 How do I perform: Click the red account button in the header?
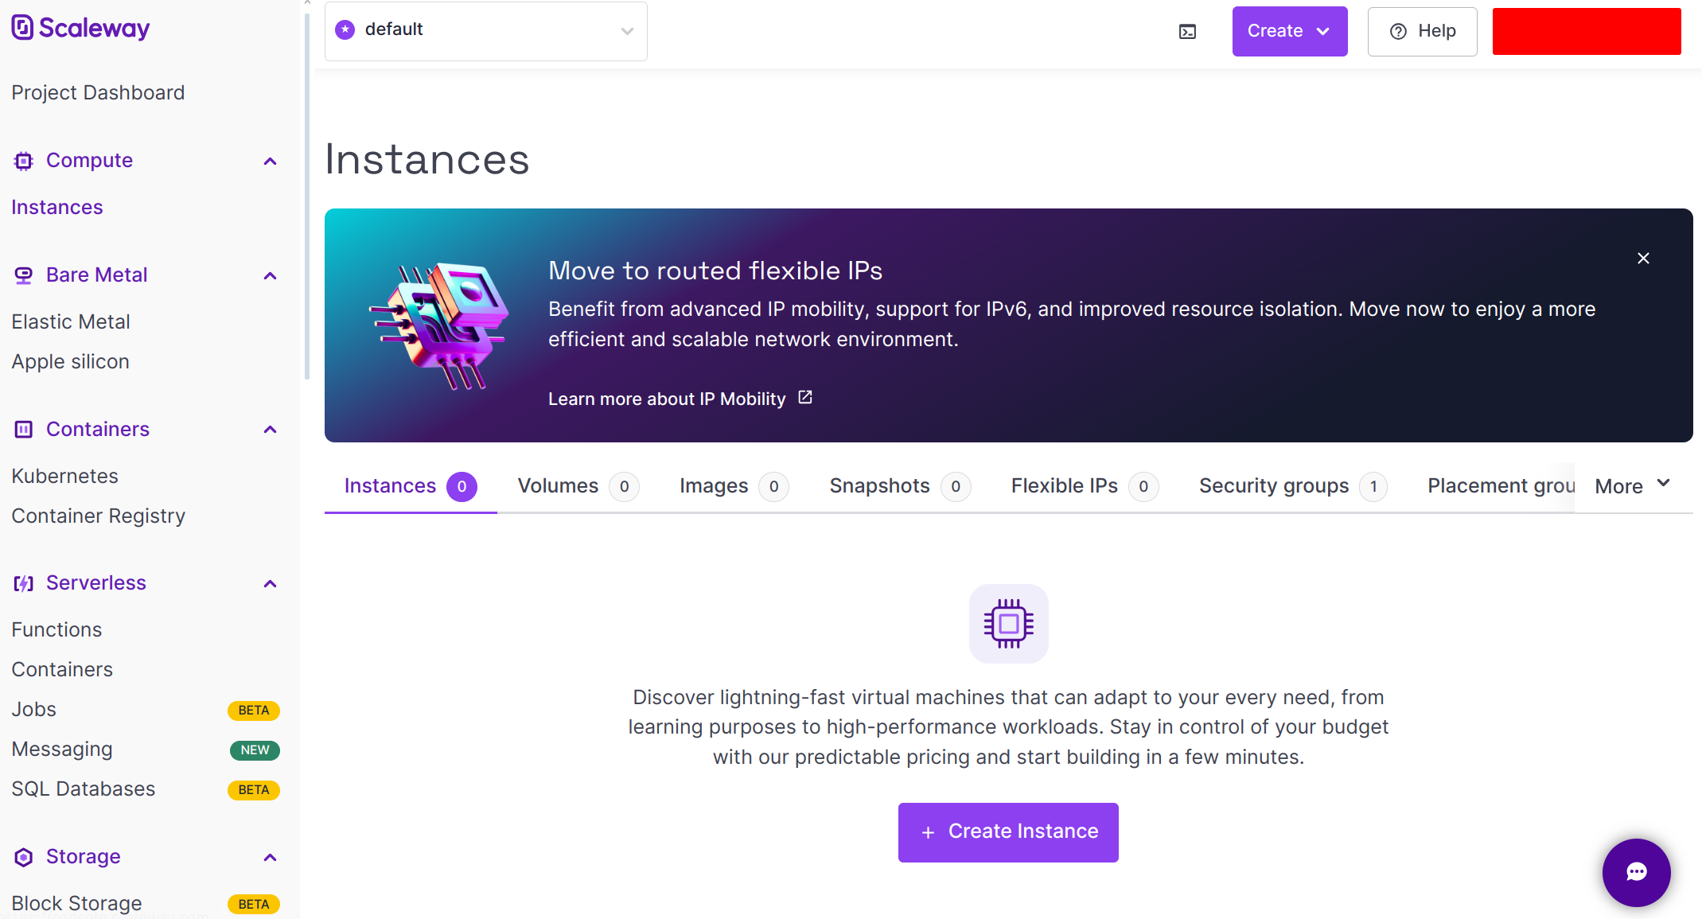[1587, 31]
